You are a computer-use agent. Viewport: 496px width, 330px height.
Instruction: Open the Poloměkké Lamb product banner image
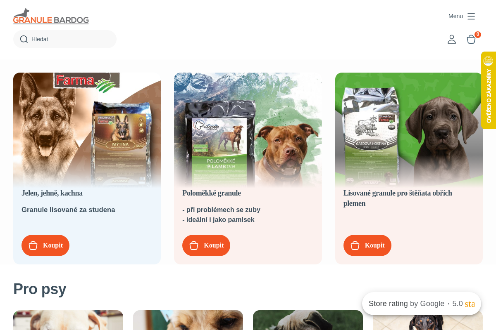point(248,130)
